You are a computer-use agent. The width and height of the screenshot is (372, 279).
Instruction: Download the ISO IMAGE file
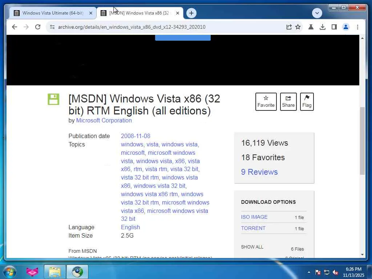click(x=254, y=217)
